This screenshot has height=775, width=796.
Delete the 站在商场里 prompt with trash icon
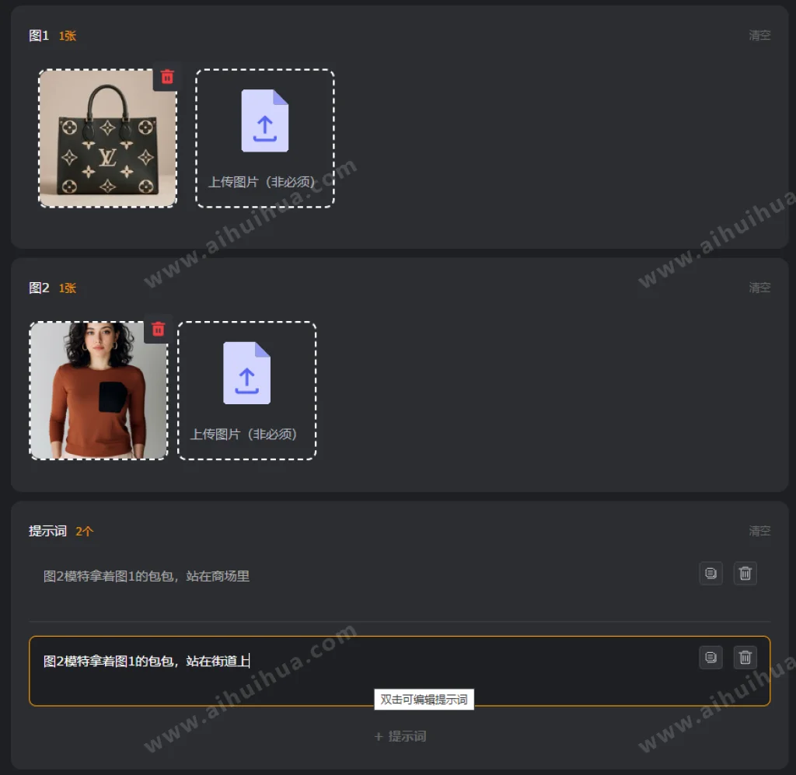[745, 574]
